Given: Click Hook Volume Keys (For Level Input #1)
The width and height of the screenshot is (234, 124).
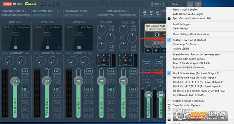Looking at the screenshot, I should point(196,78).
